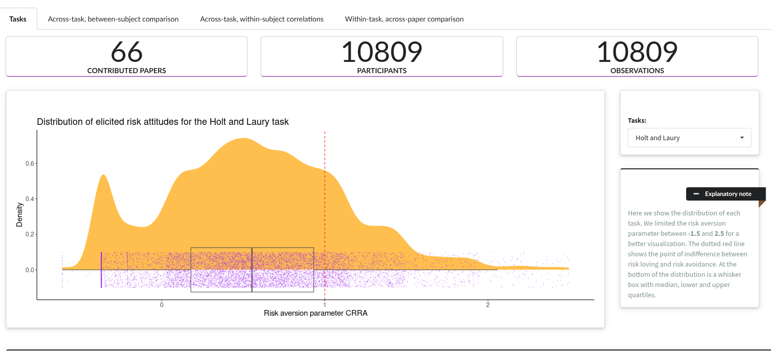This screenshot has height=351, width=771.
Task: Select Within-task, across-paper comparison tab
Action: tap(404, 19)
